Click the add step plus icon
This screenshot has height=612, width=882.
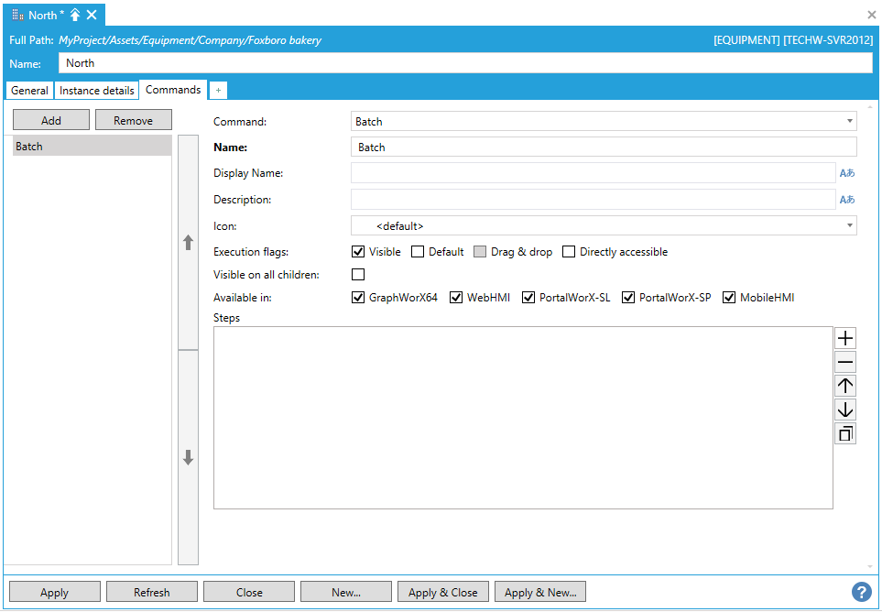845,338
